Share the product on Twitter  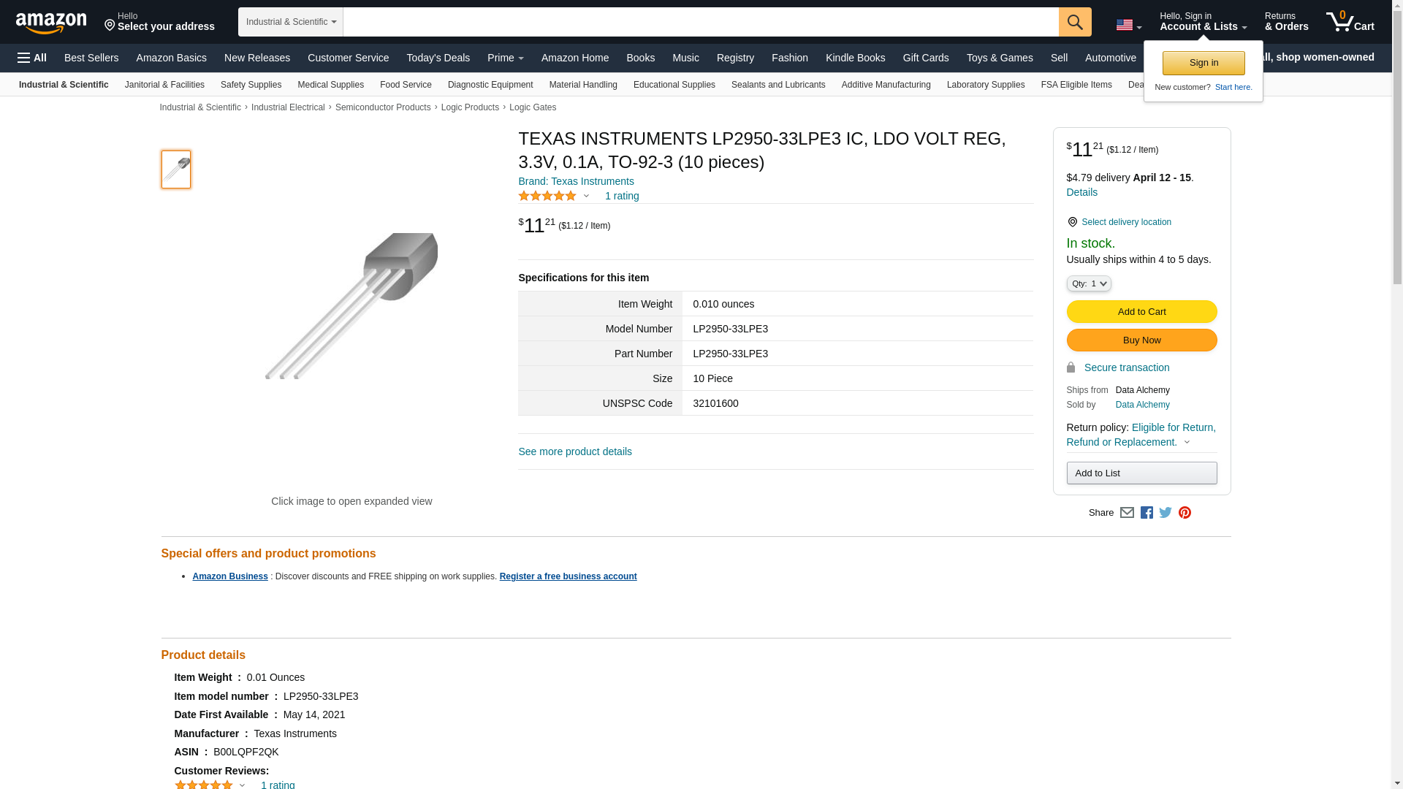[1166, 513]
